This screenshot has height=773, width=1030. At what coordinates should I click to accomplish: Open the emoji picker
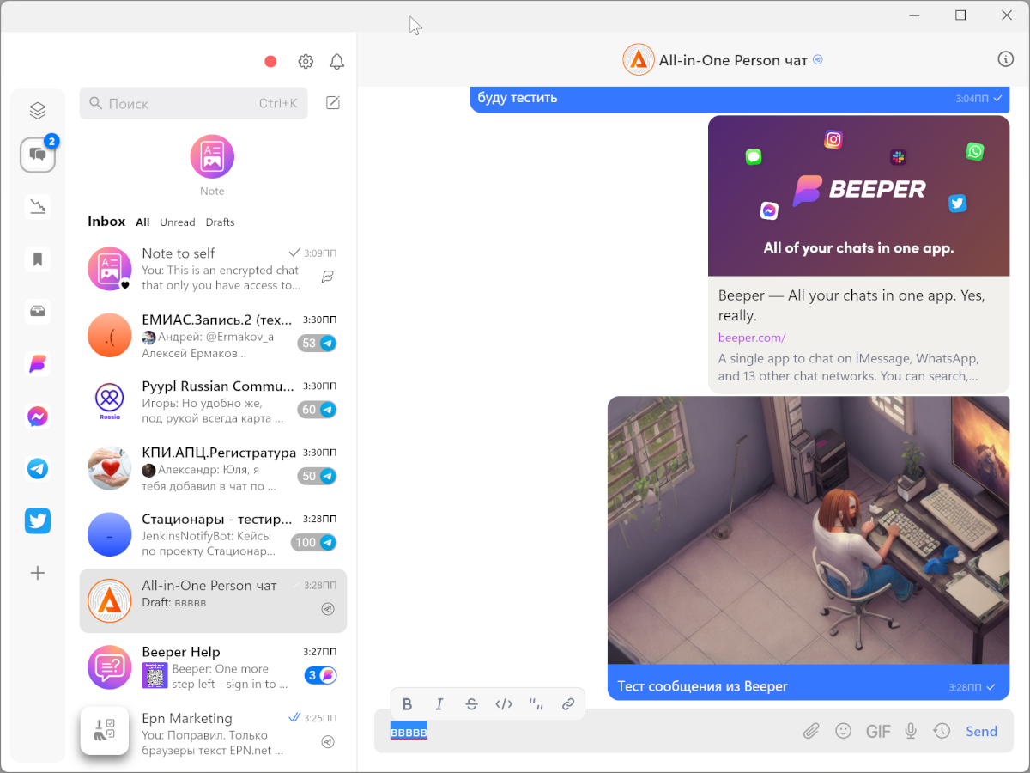(x=844, y=731)
